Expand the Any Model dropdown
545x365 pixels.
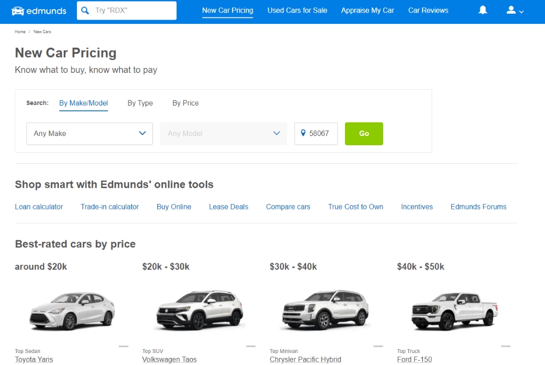tap(223, 134)
